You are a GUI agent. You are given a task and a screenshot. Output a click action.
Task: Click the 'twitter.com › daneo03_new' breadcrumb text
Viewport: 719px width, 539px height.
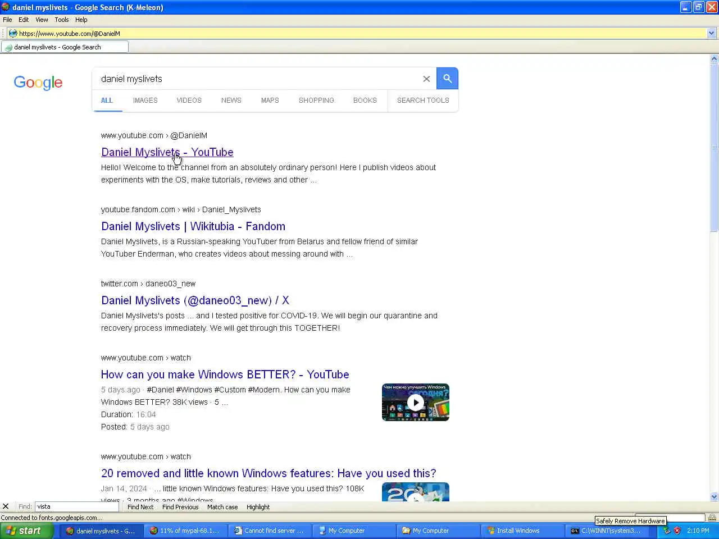pyautogui.click(x=148, y=284)
